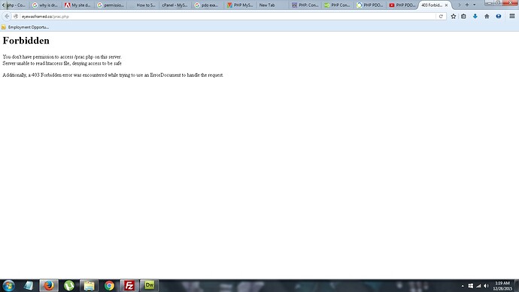Open the volume control speaker icon
The height and width of the screenshot is (292, 519).
tap(486, 286)
